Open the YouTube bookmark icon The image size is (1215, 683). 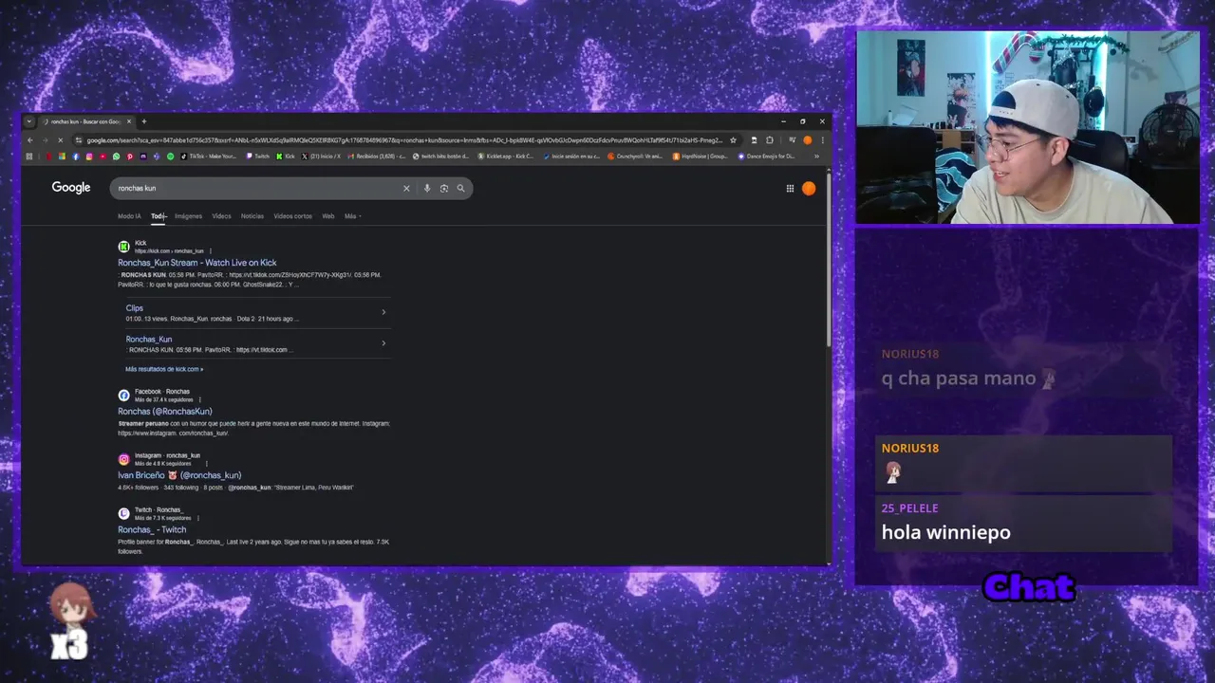click(x=103, y=157)
